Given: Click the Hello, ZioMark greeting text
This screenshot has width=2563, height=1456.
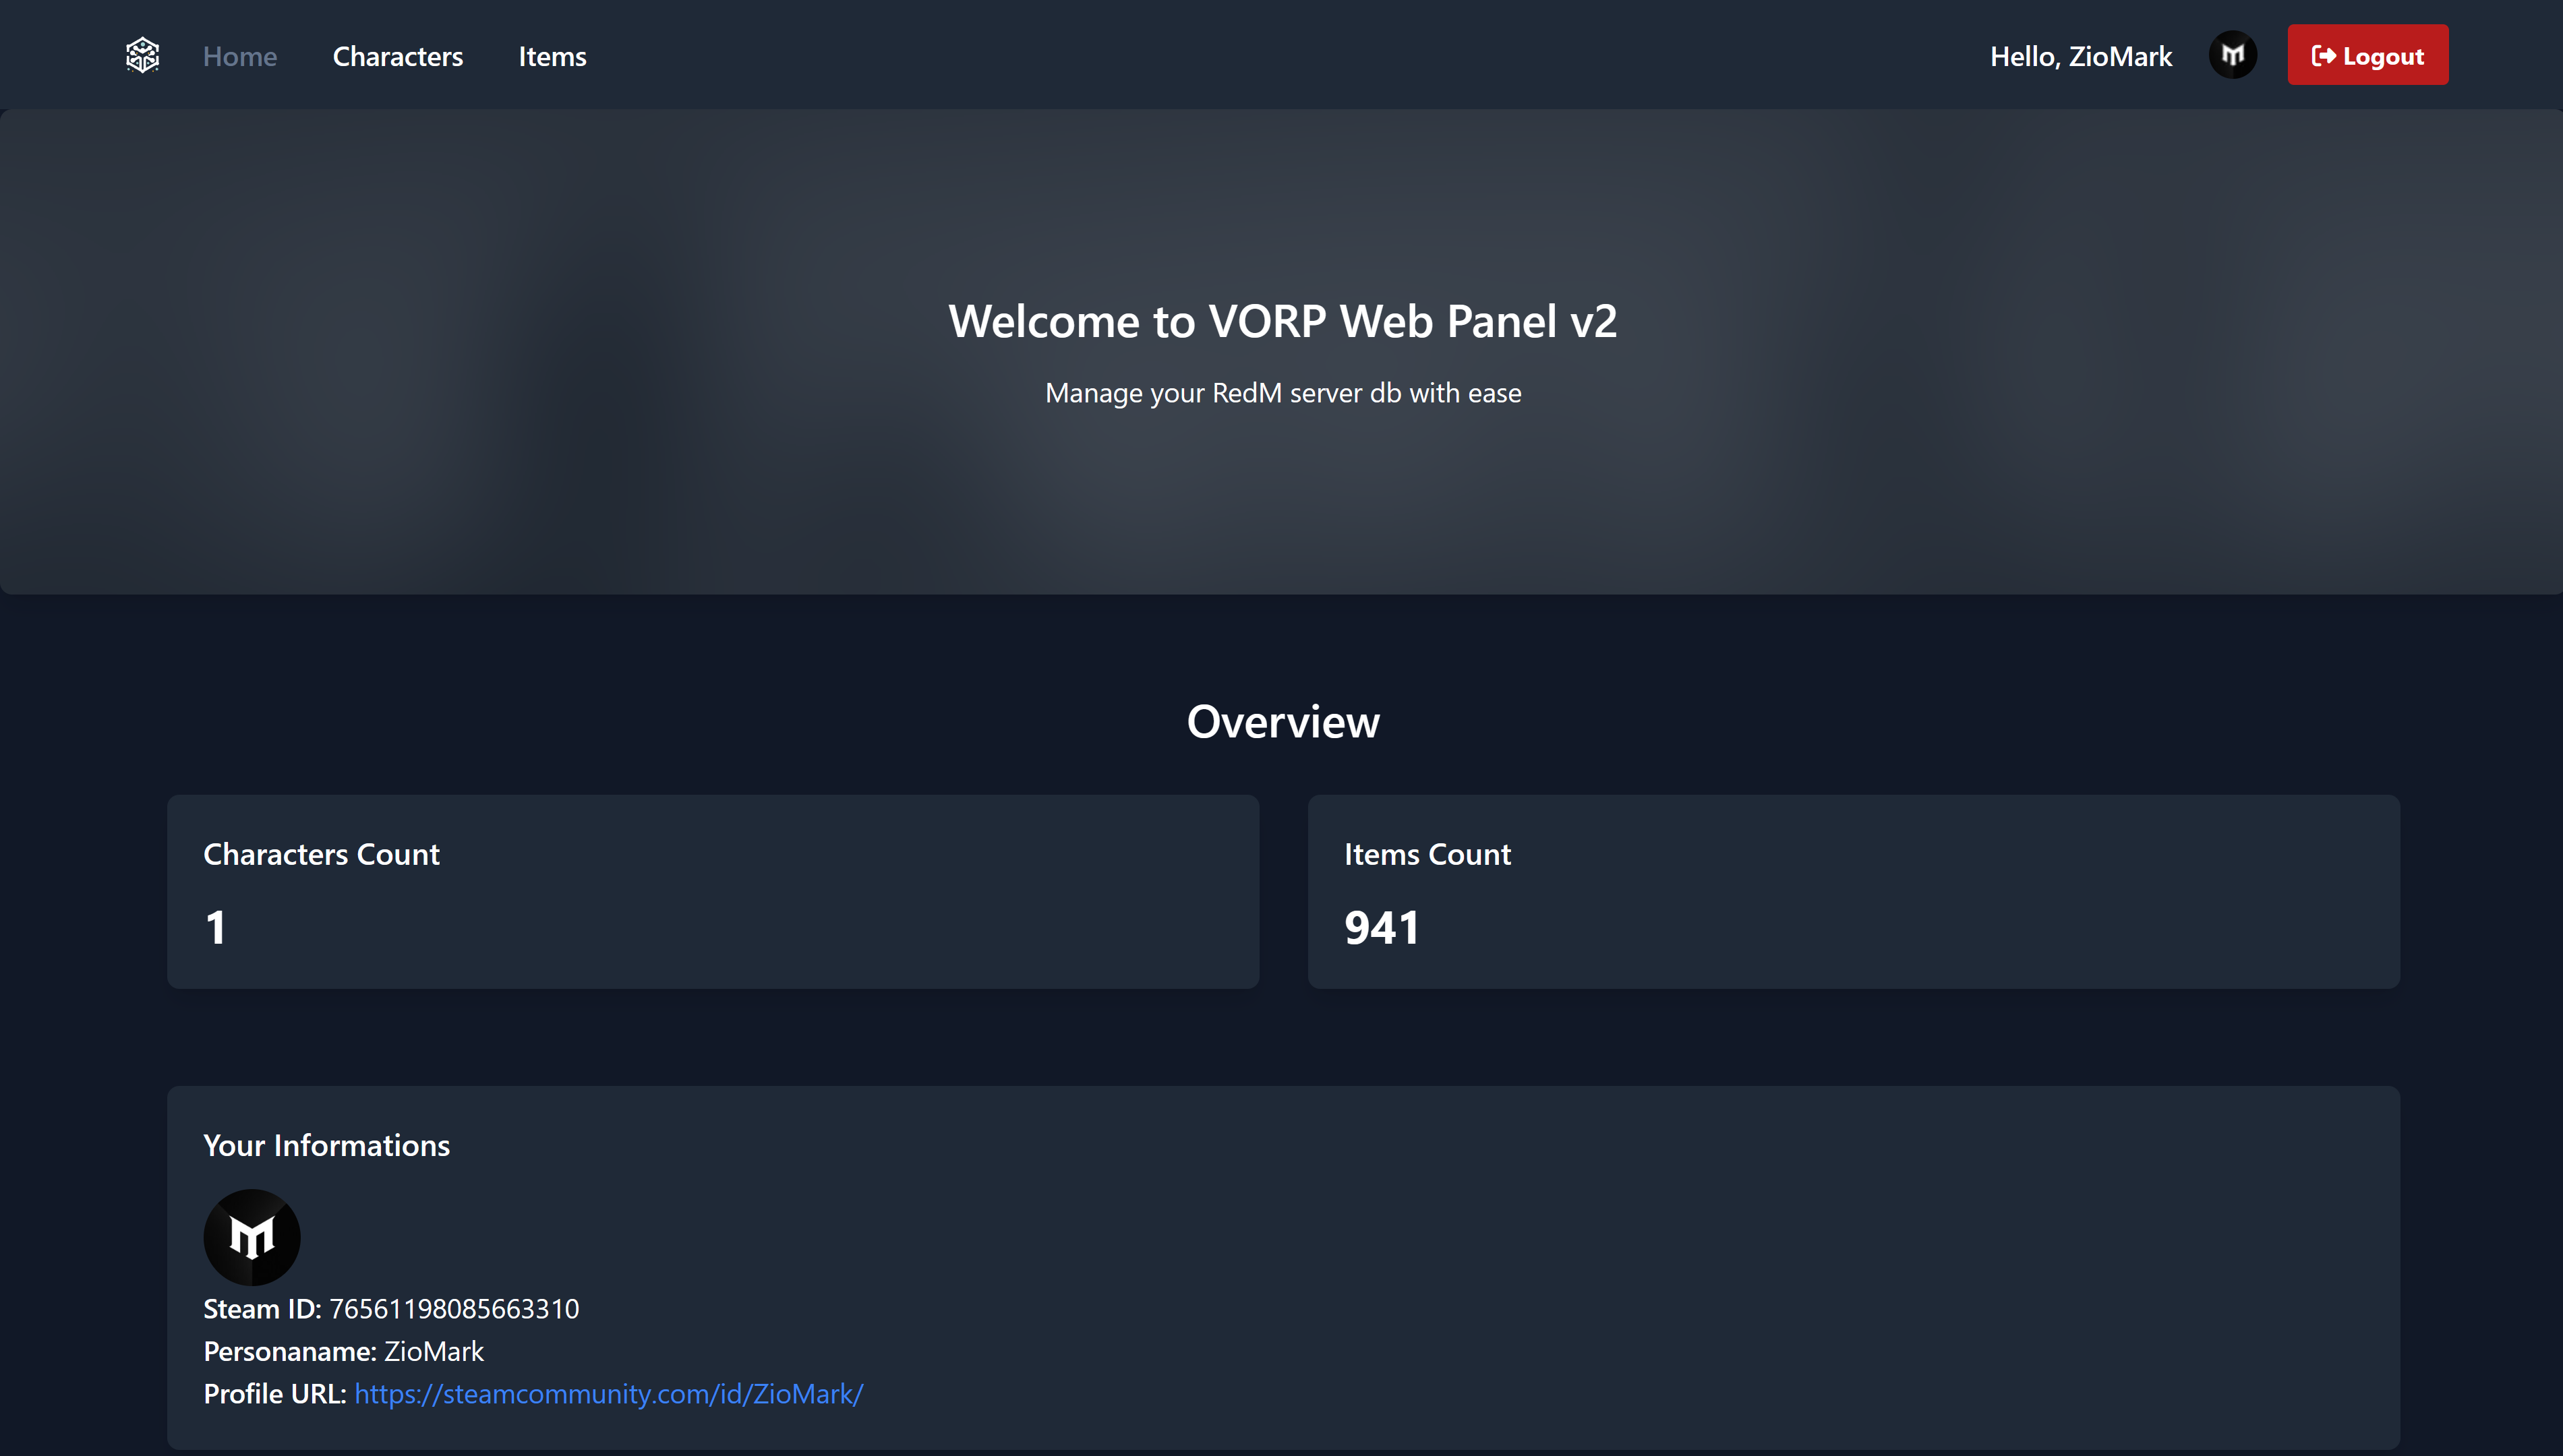Looking at the screenshot, I should tap(2080, 56).
